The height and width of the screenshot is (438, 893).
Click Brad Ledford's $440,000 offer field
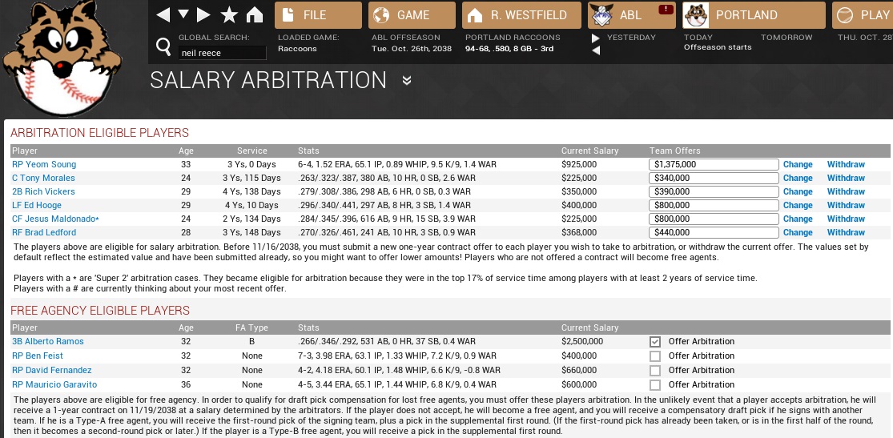click(x=714, y=232)
